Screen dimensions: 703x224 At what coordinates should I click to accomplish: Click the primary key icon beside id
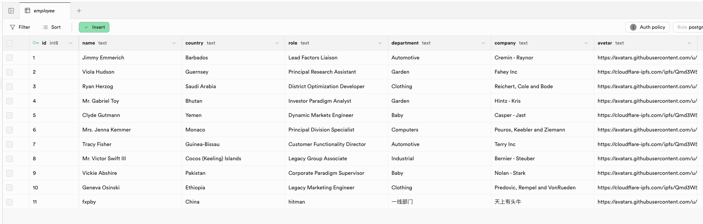click(x=36, y=43)
